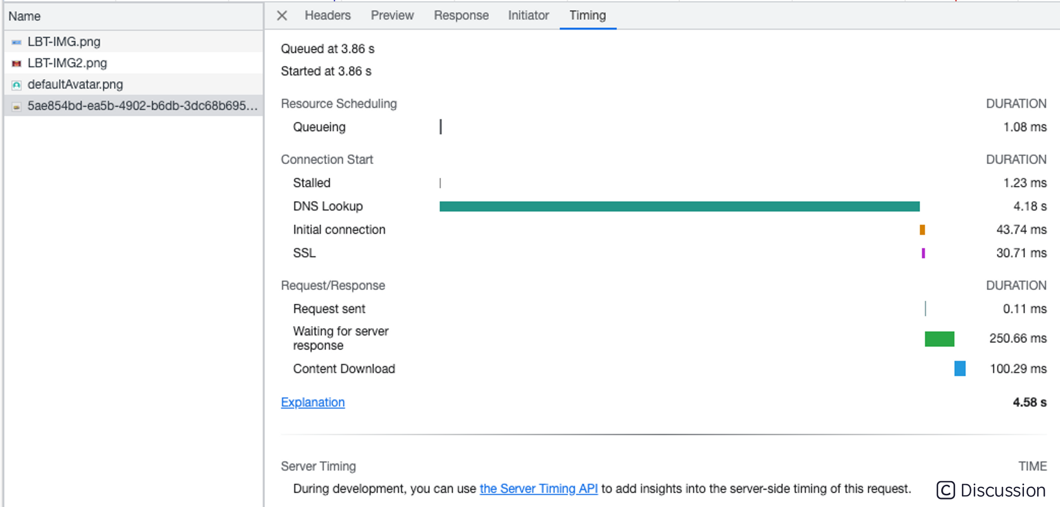Click the teal DNS Lookup bar
The width and height of the screenshot is (1060, 507).
(x=679, y=206)
